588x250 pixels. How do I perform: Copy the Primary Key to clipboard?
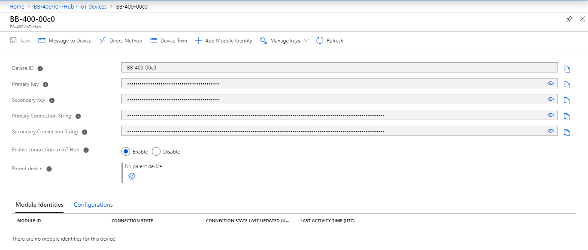click(x=567, y=84)
